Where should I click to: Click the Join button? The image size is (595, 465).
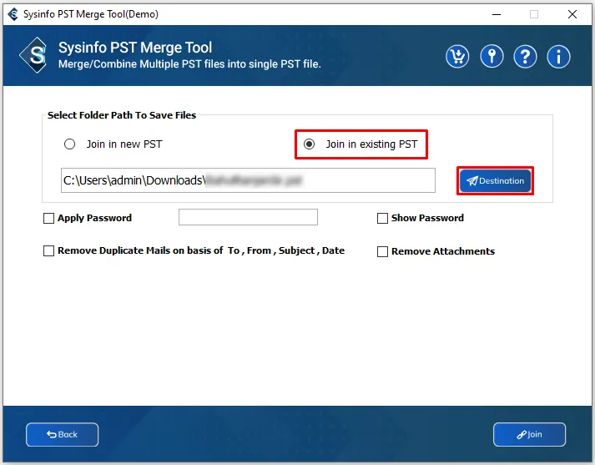click(x=529, y=435)
